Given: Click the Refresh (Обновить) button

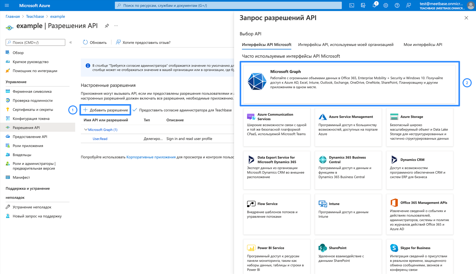Looking at the screenshot, I should [95, 42].
